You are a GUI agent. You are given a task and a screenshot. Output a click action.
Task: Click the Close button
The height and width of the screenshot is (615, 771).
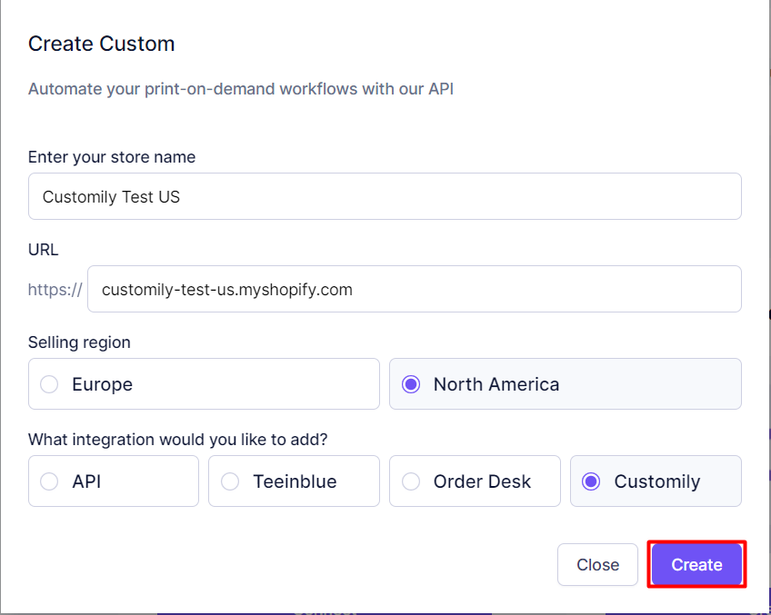pos(597,564)
